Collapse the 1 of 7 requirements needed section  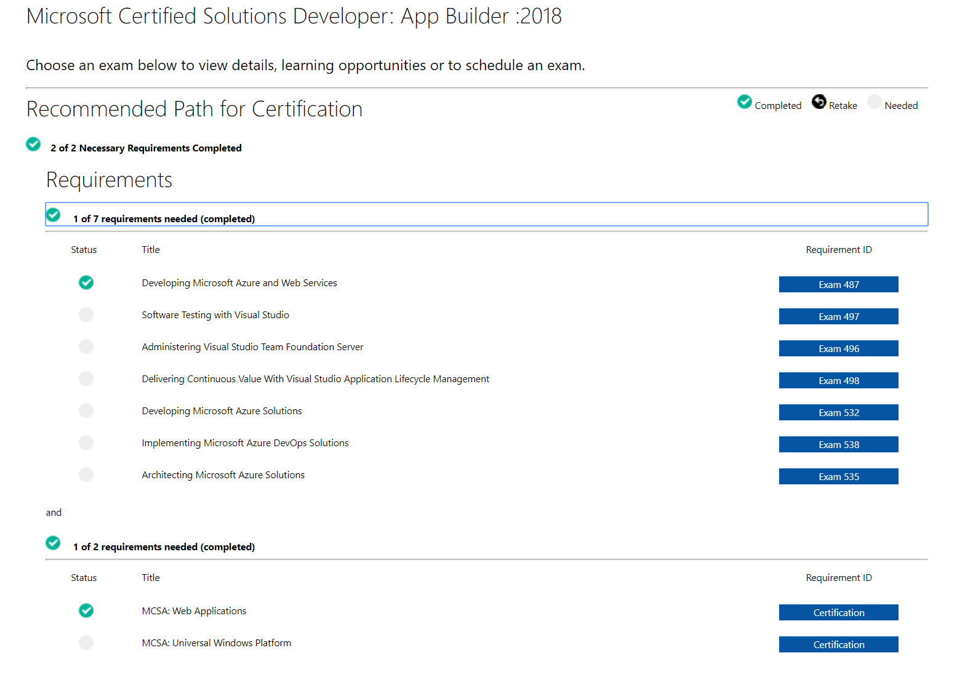pos(486,214)
